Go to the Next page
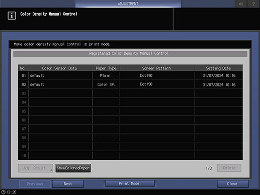This screenshot has height=195, width=260. (x=68, y=184)
